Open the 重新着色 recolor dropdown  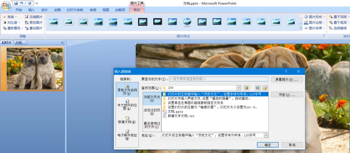pos(13,28)
